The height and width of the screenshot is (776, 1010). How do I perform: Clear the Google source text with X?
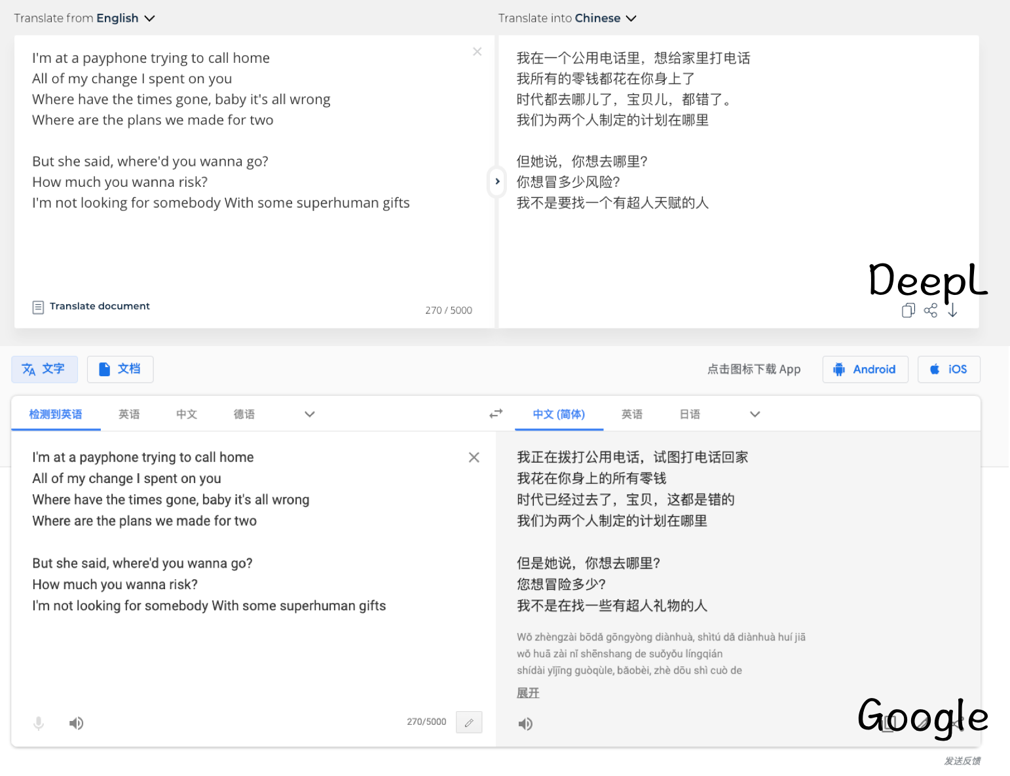click(474, 457)
